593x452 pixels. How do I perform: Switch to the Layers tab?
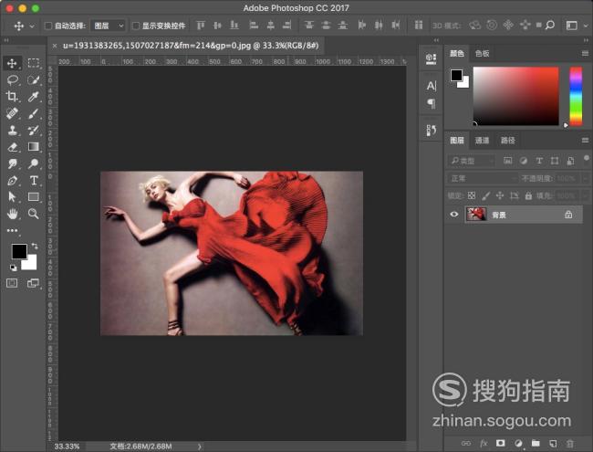(x=457, y=141)
